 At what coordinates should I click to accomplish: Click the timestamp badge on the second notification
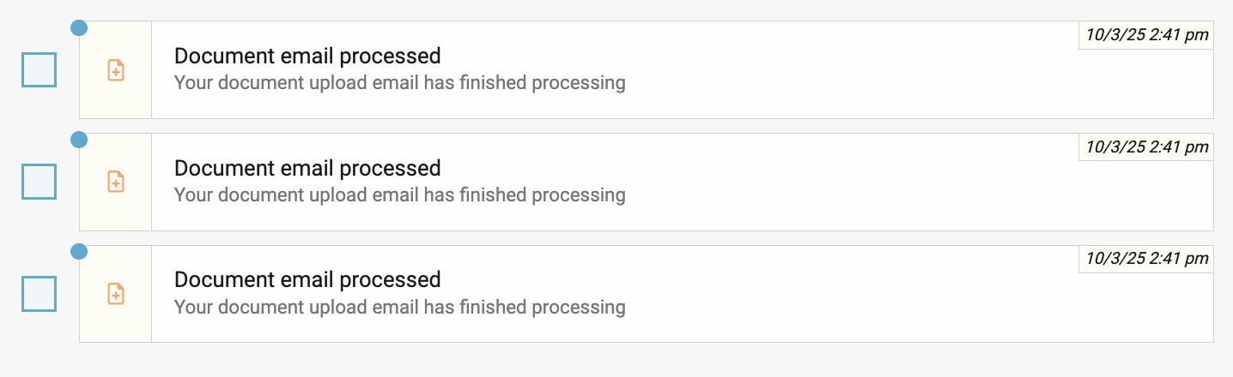[1146, 147]
